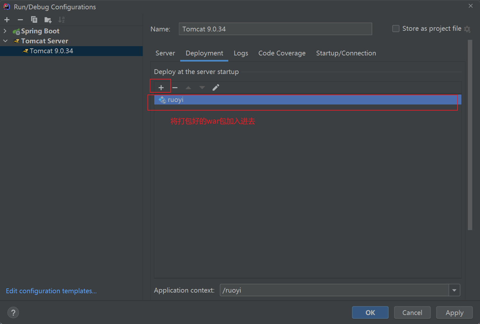This screenshot has height=324, width=480.
Task: Move deployment artifact up
Action: [188, 87]
